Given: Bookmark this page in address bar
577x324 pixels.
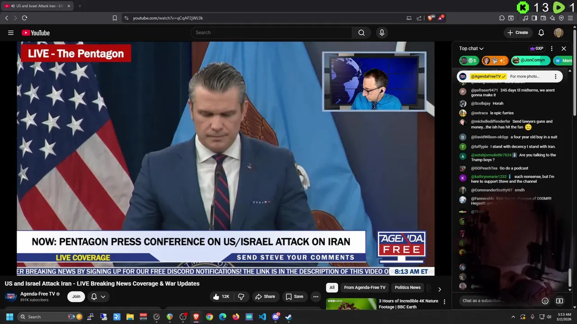Looking at the screenshot, I should 114,18.
